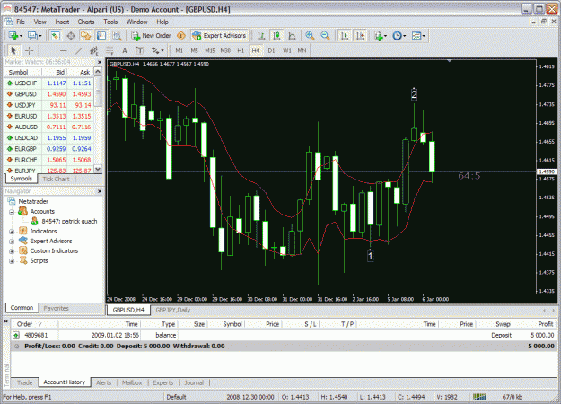Select the Text 'A' drawing tool
Image resolution: width=561 pixels, height=404 pixels.
[125, 50]
